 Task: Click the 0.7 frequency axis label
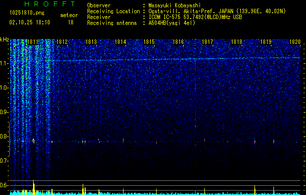pos(3,161)
